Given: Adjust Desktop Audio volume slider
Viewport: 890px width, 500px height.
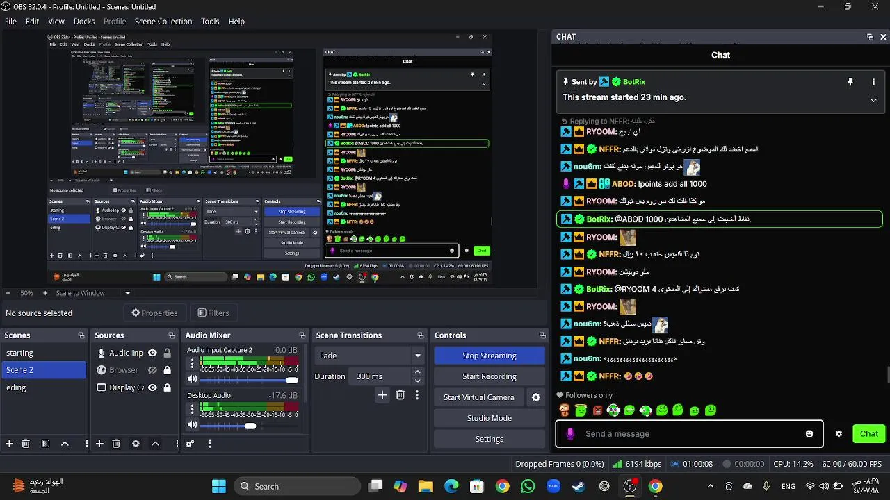Looking at the screenshot, I should 249,426.
